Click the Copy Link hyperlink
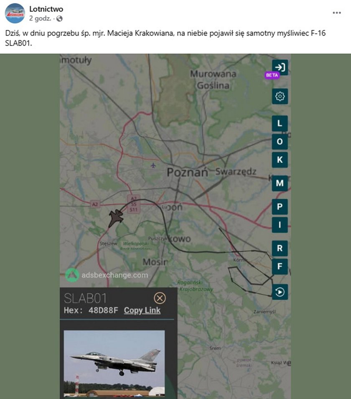Image resolution: width=351 pixels, height=399 pixels. coord(142,310)
